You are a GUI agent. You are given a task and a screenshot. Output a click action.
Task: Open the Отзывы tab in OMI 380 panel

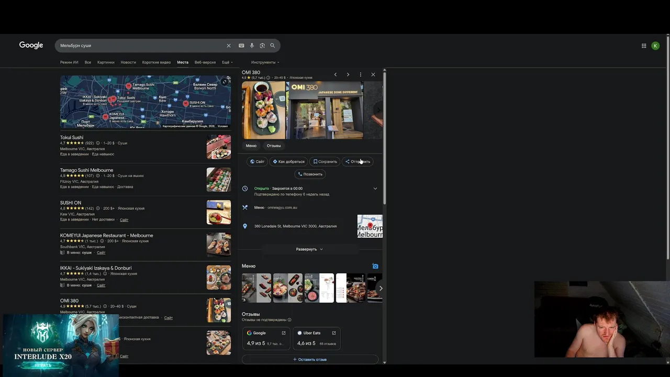(274, 146)
